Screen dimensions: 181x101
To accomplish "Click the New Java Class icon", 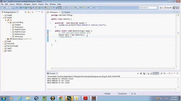I will [x=39, y=8].
